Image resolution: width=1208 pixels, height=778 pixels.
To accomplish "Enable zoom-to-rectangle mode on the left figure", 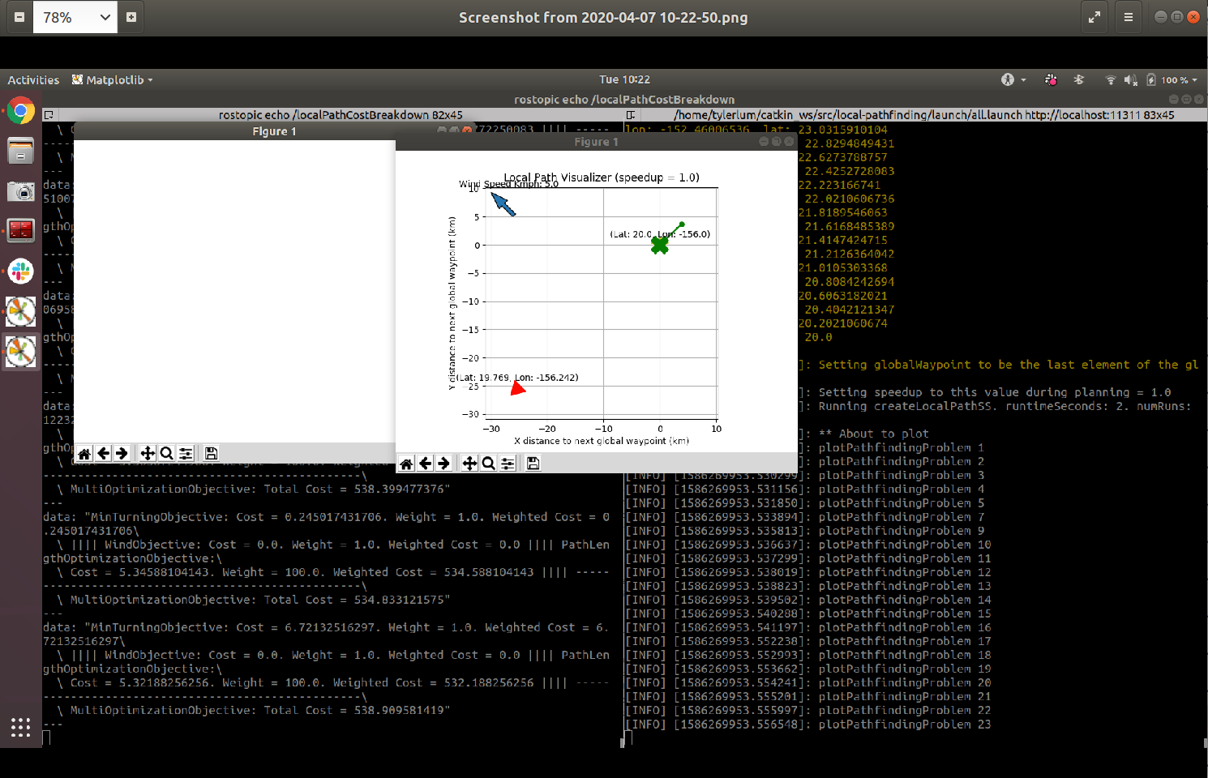I will [166, 453].
